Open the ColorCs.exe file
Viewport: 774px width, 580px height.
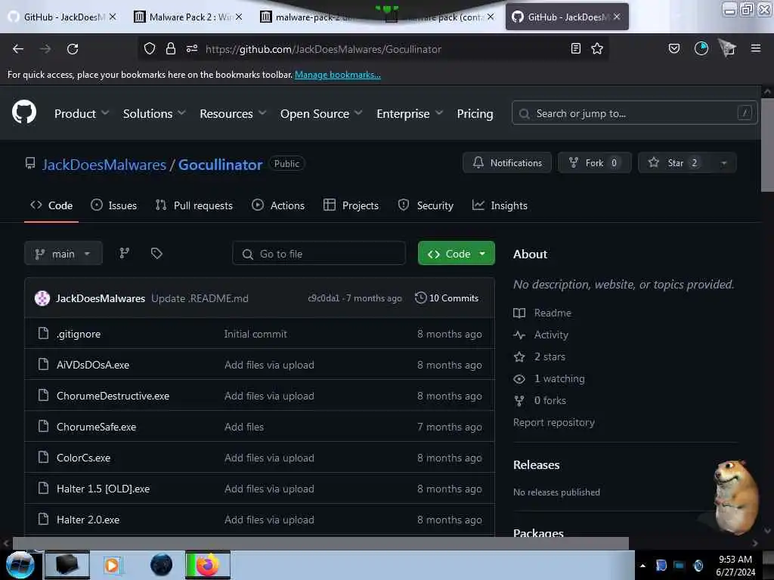tap(83, 457)
